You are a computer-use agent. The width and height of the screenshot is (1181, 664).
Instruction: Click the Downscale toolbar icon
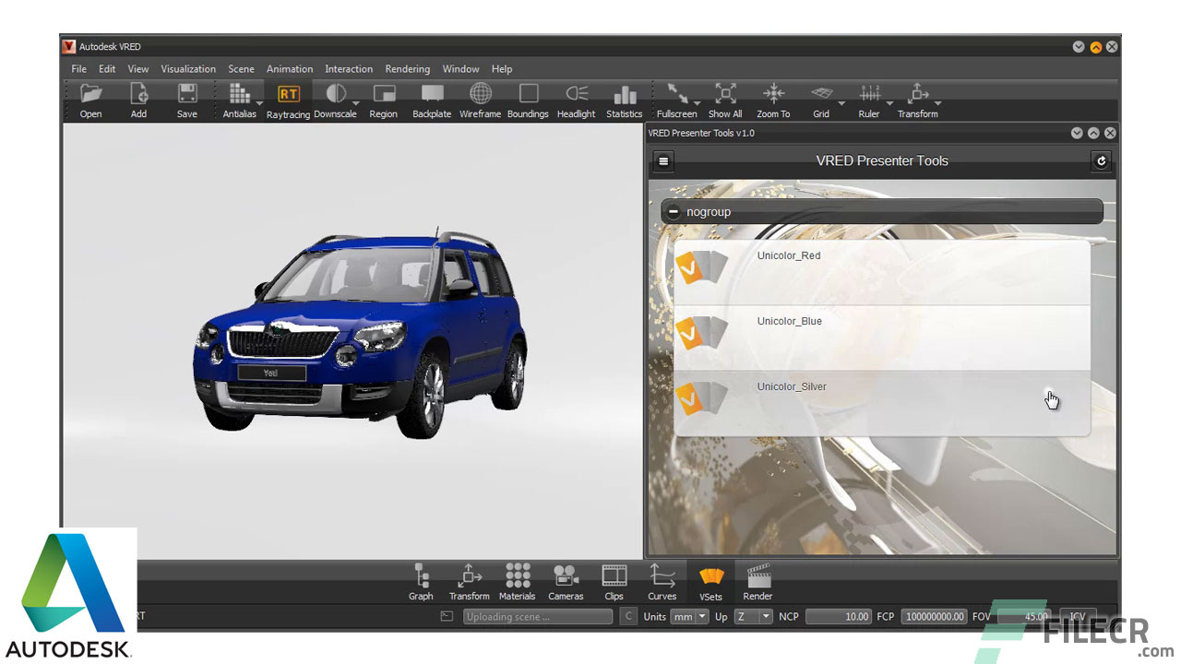tap(336, 93)
